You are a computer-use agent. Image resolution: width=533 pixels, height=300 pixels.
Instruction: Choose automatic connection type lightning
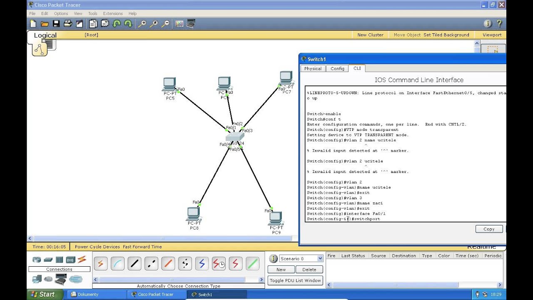coord(101,263)
